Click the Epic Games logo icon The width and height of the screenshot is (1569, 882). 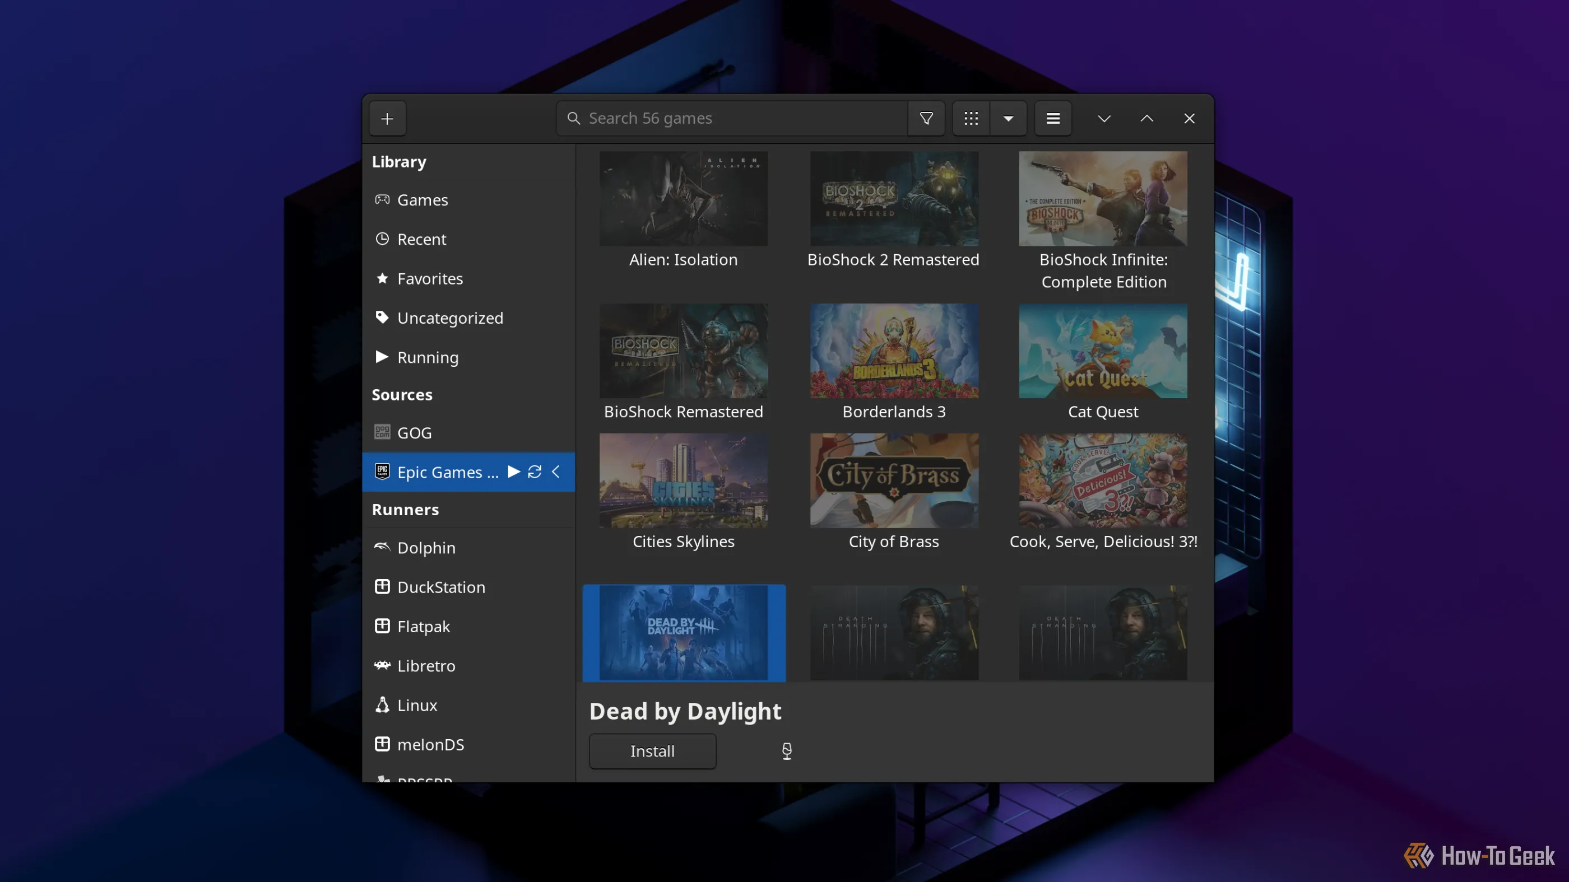382,472
